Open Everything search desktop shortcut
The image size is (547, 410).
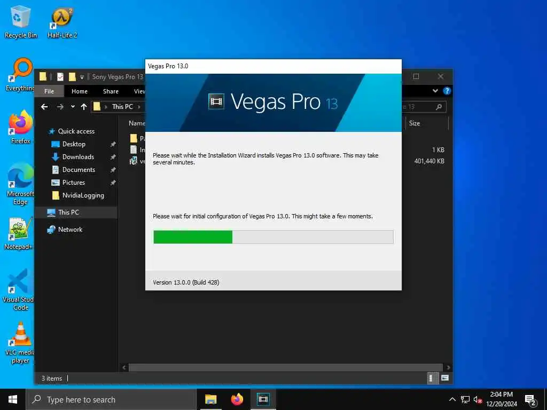[20, 74]
